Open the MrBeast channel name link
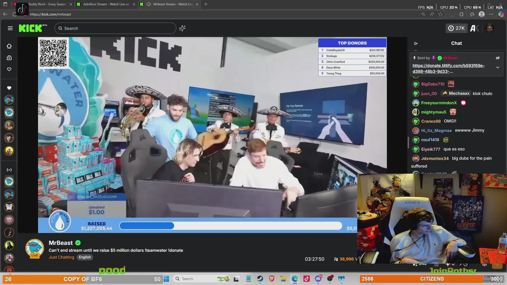 [x=61, y=243]
